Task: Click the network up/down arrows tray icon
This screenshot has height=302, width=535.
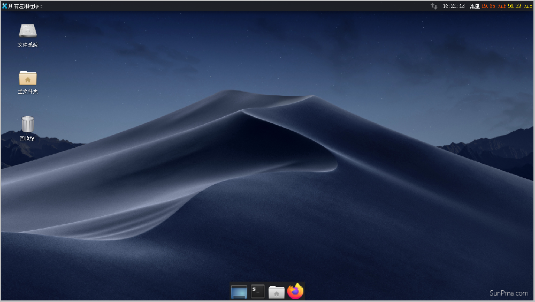Action: click(x=434, y=6)
